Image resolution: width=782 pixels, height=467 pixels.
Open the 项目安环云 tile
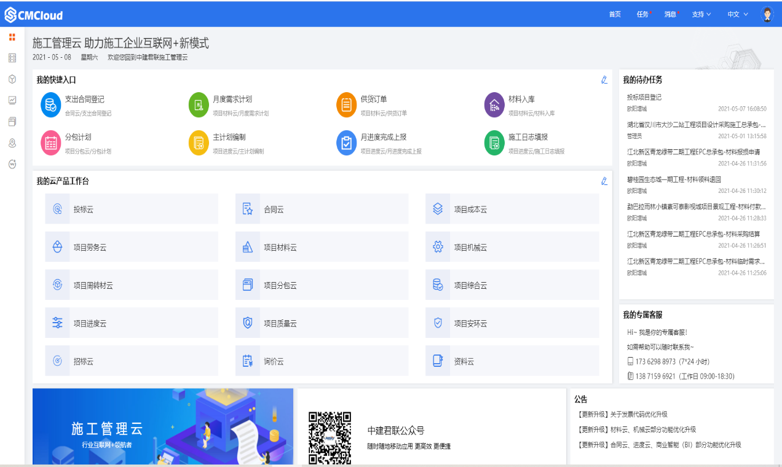[512, 323]
